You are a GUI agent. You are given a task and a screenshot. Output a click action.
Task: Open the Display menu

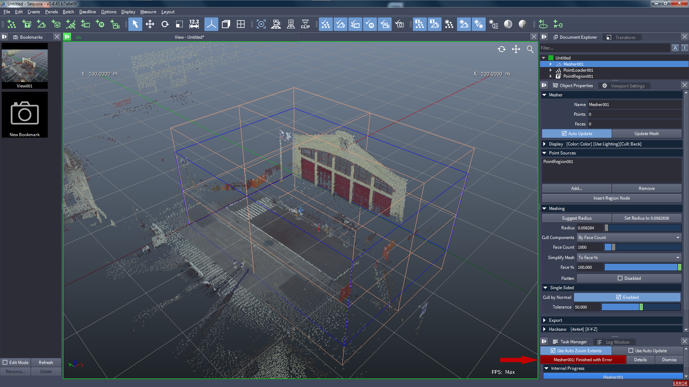127,11
